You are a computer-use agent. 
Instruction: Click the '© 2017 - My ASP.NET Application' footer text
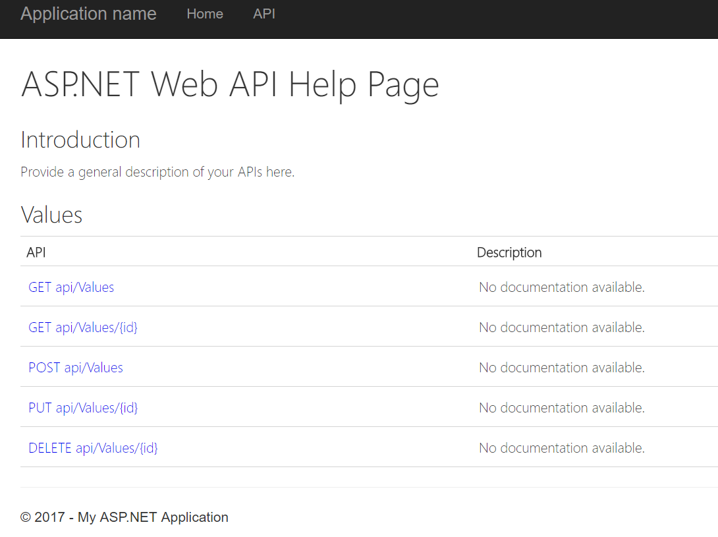tap(124, 517)
